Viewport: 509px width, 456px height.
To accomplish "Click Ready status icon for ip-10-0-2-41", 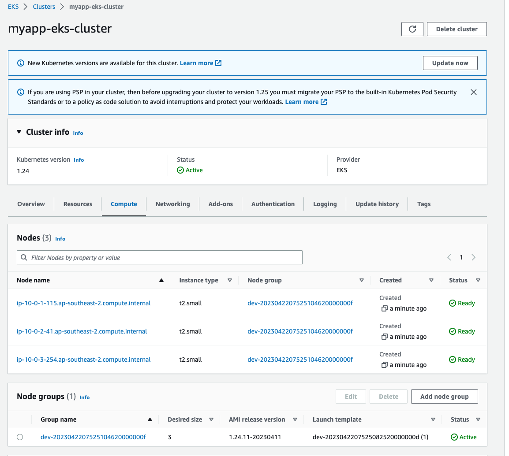I will click(x=453, y=331).
